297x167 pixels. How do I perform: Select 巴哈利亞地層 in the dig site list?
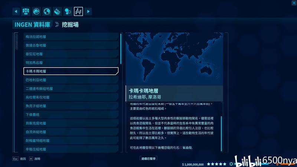[x=71, y=80]
